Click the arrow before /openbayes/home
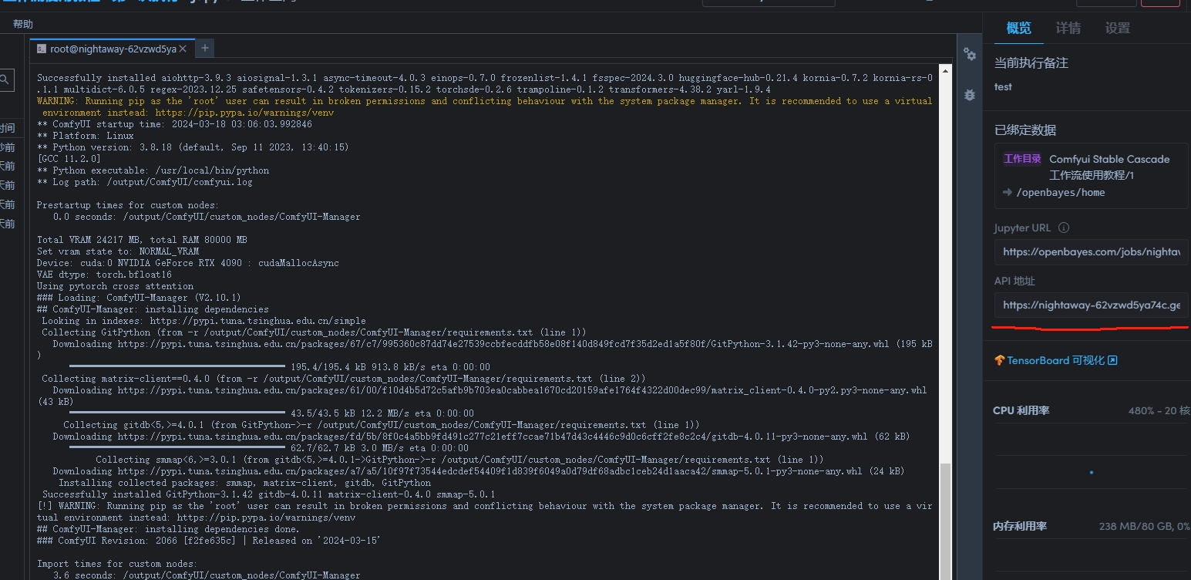 coord(1008,192)
